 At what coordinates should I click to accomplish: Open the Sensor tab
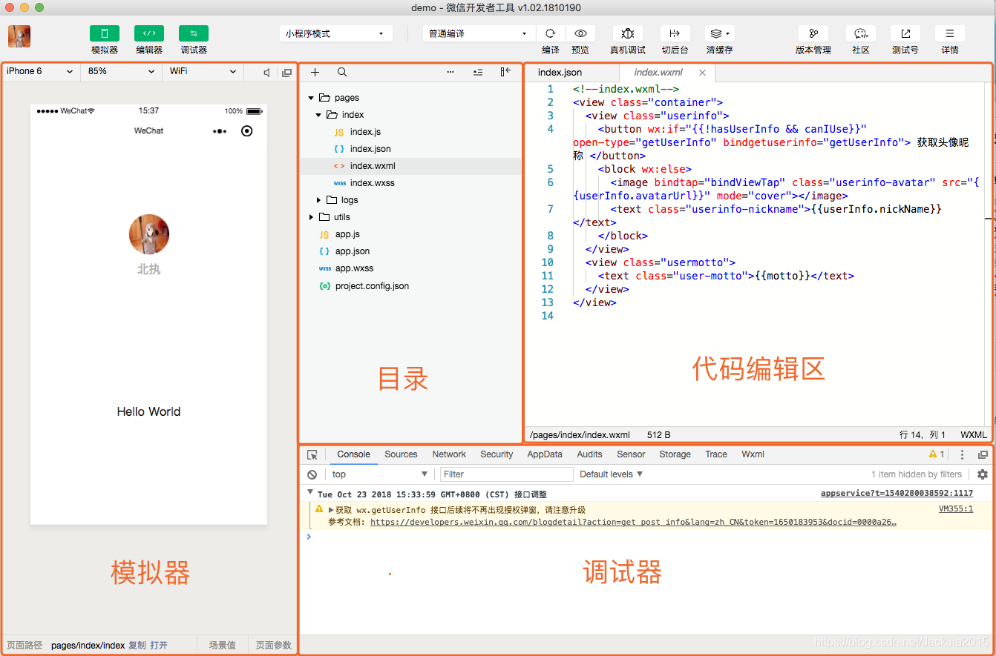pyautogui.click(x=631, y=454)
